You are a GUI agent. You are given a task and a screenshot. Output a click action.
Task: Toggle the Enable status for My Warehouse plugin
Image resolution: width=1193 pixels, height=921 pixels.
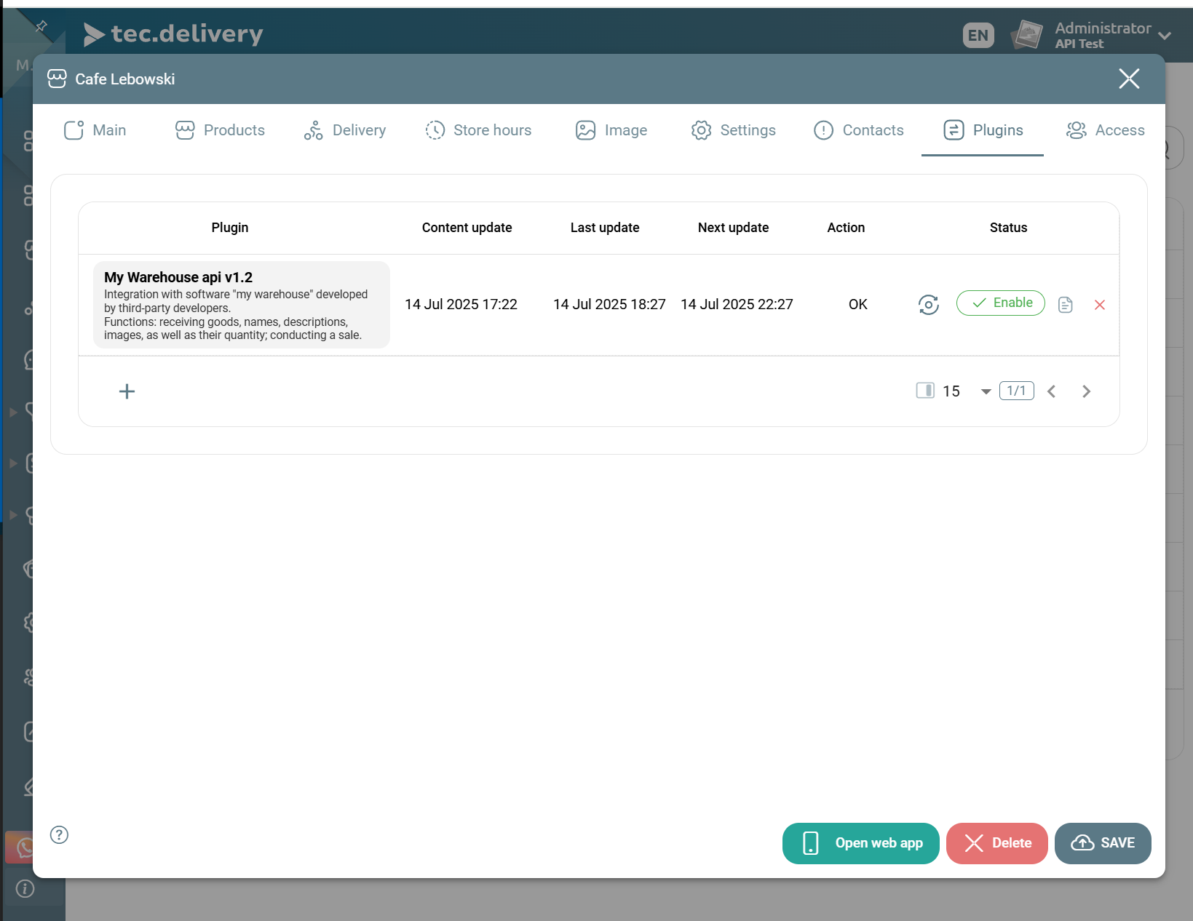coord(1001,303)
